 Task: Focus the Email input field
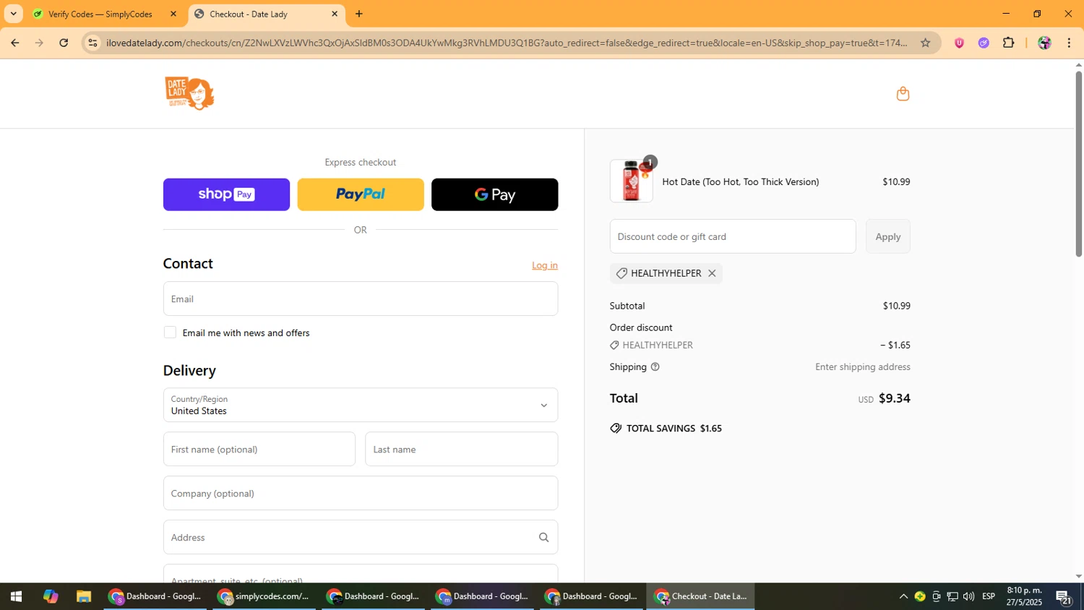coord(361,298)
